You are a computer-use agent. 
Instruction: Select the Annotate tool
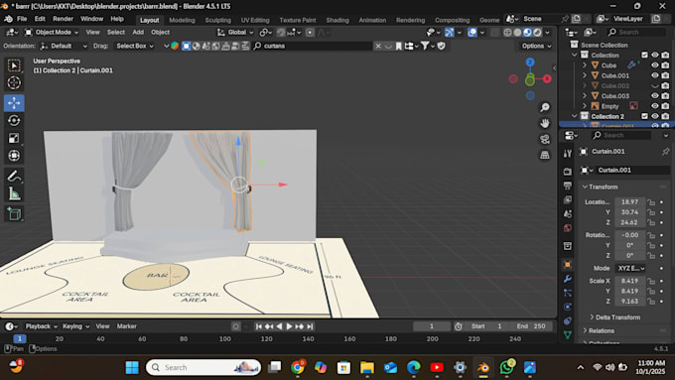pos(14,176)
